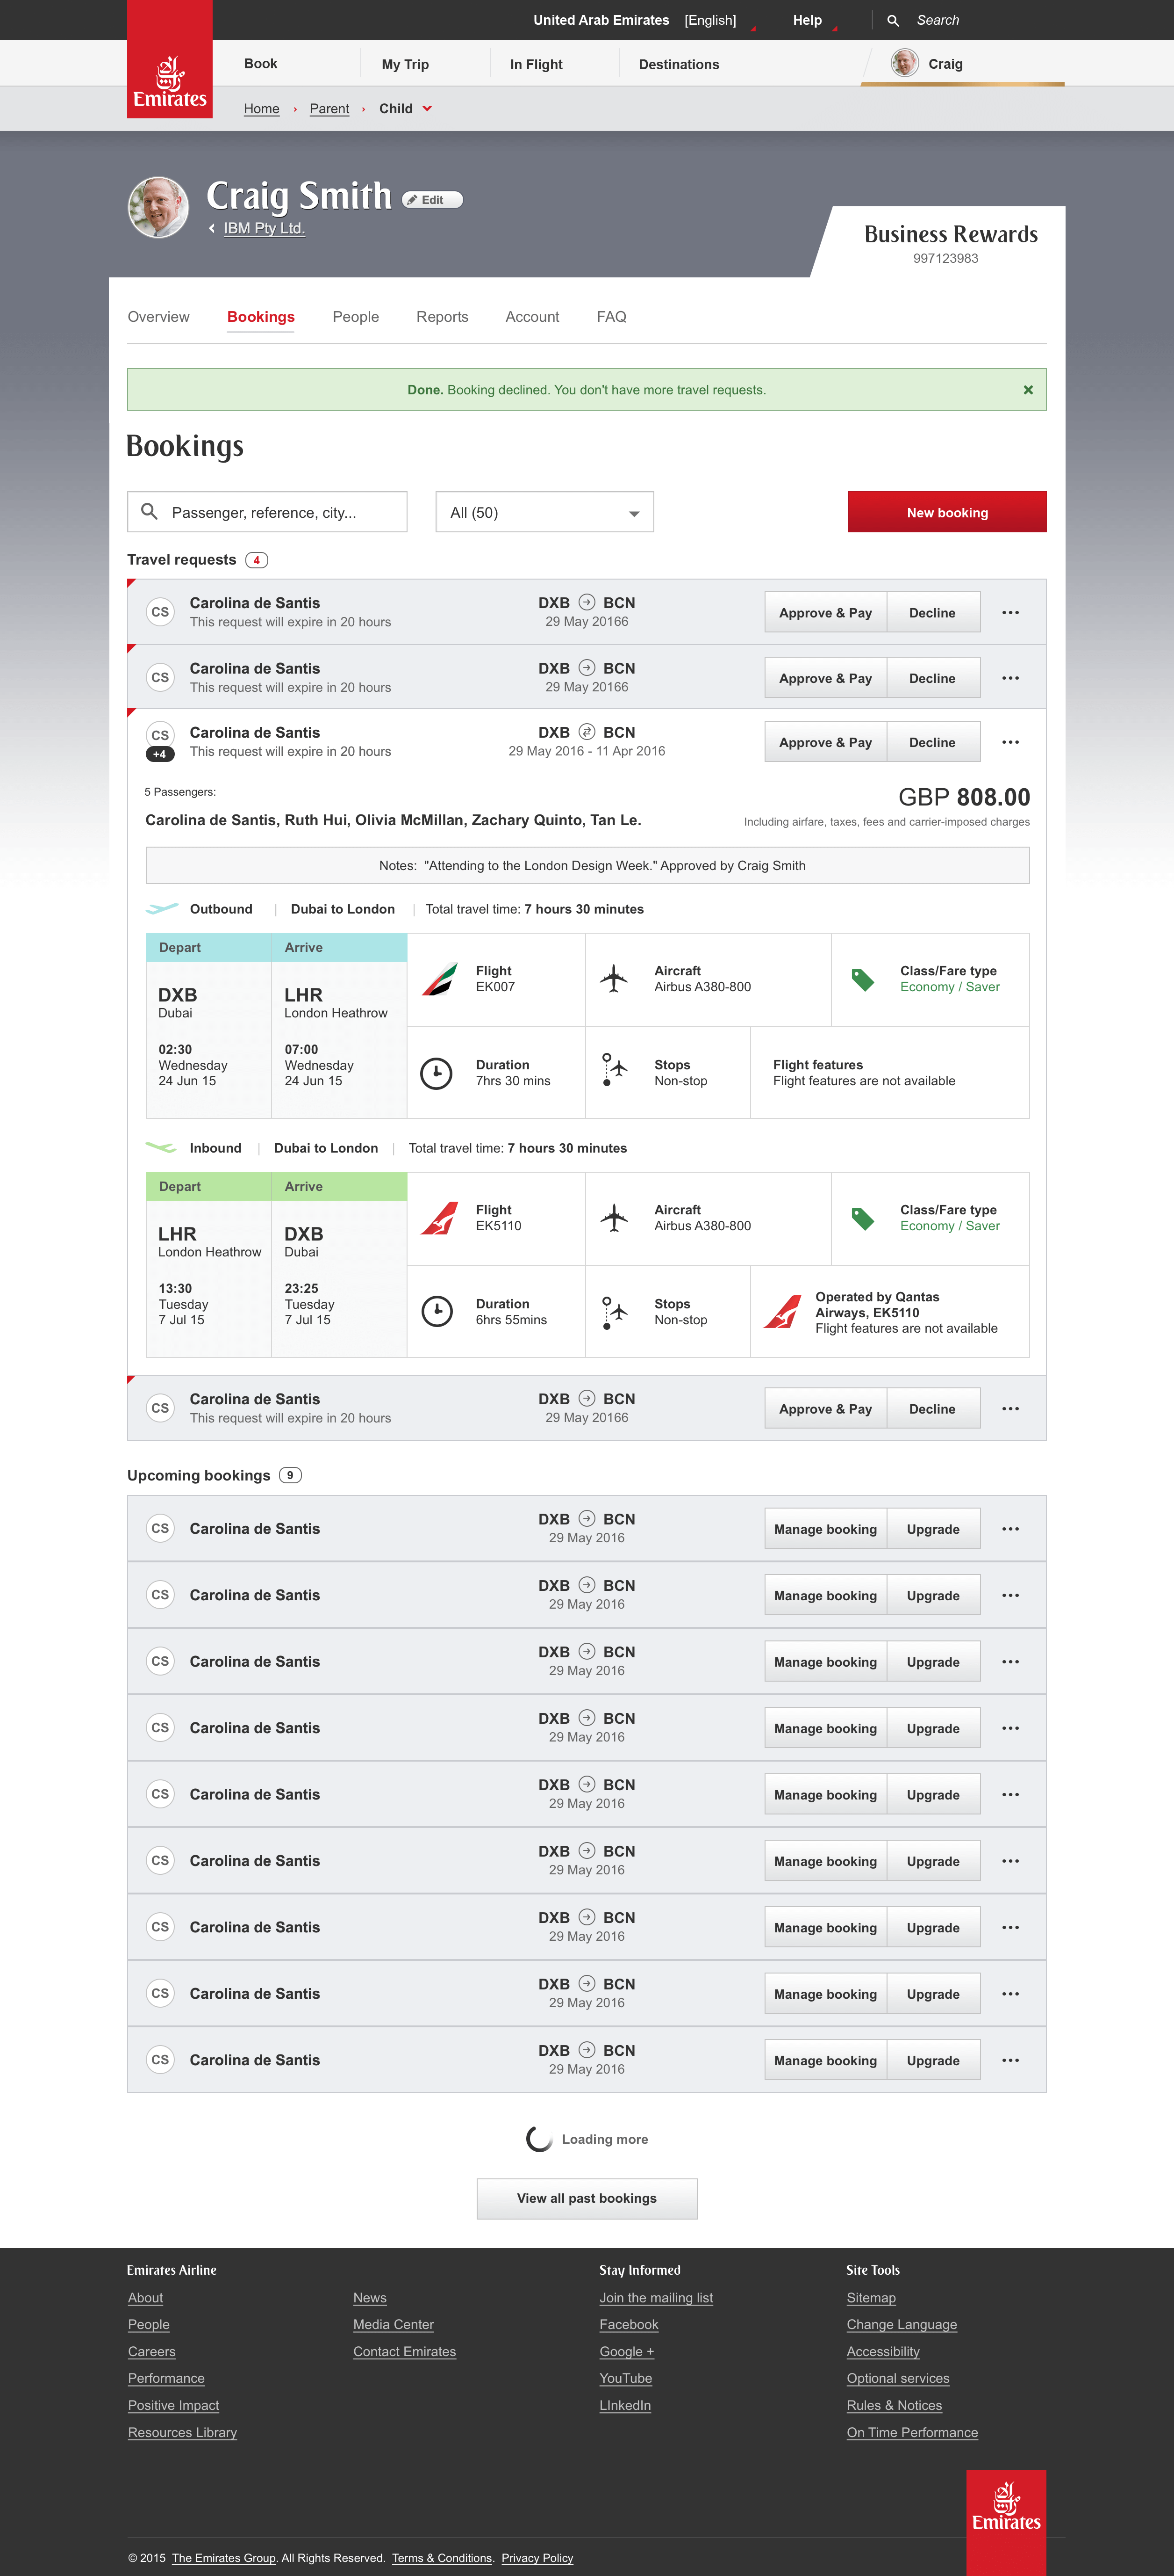The height and width of the screenshot is (2576, 1174).
Task: Switch to the Overview tab
Action: coord(158,316)
